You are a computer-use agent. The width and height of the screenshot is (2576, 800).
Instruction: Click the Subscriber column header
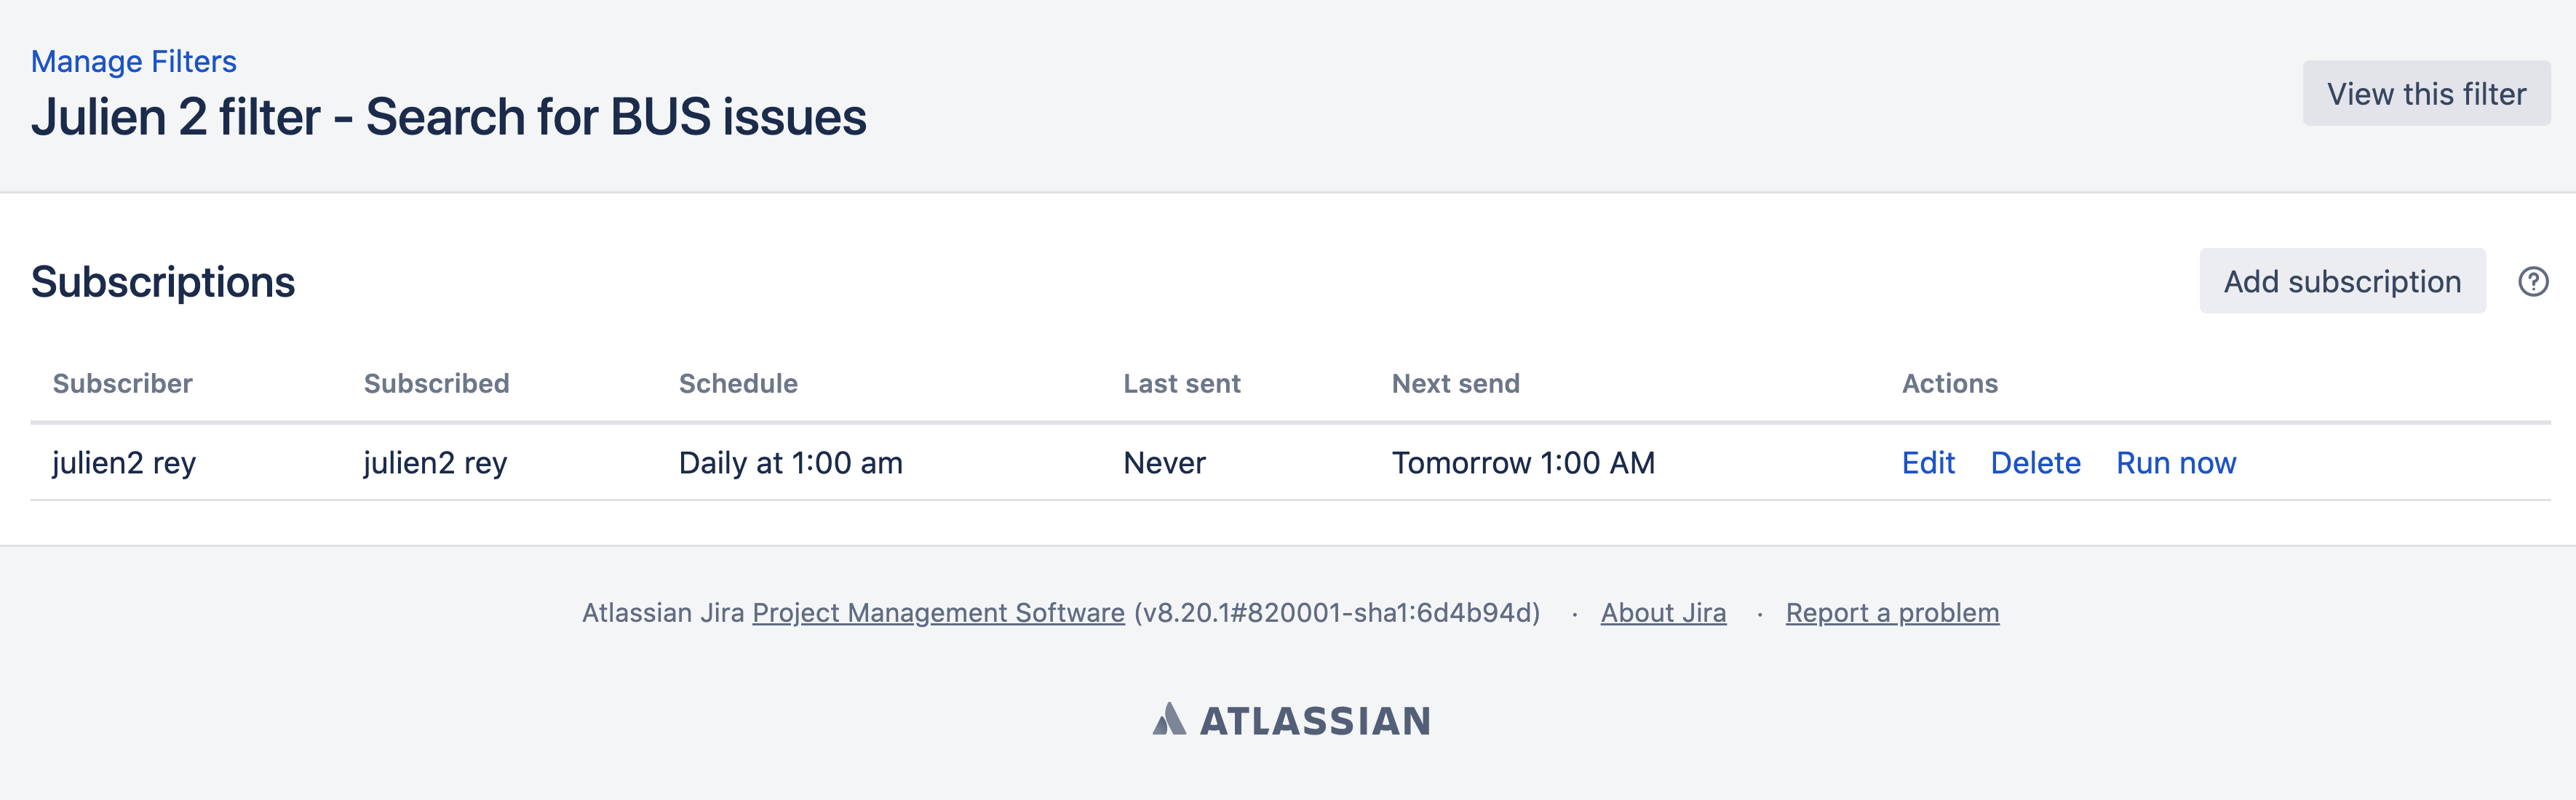pyautogui.click(x=122, y=384)
